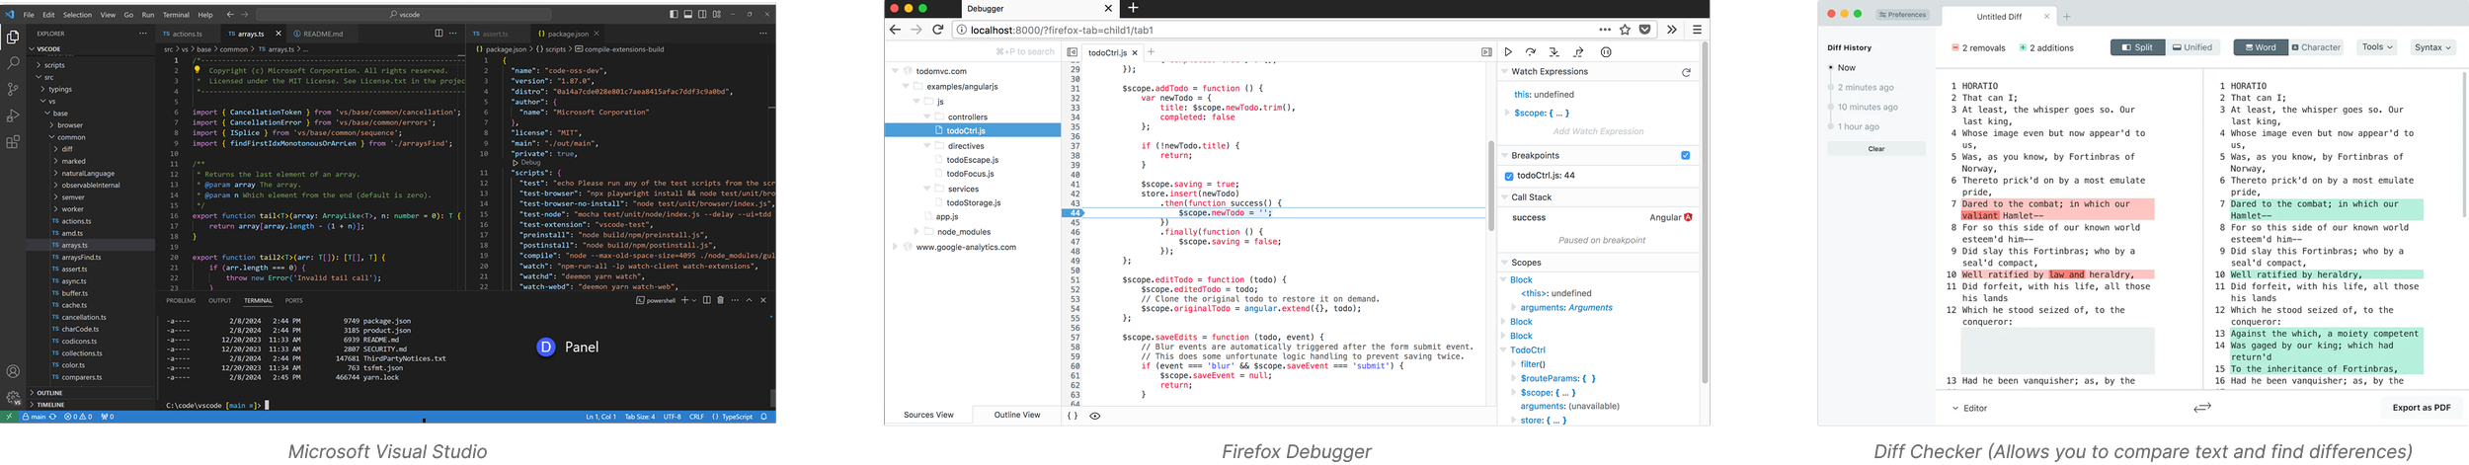
Task: Open Source Control view in VS Code
Action: [x=13, y=89]
